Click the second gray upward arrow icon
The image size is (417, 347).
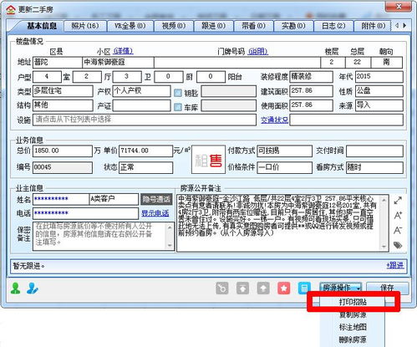(263, 288)
